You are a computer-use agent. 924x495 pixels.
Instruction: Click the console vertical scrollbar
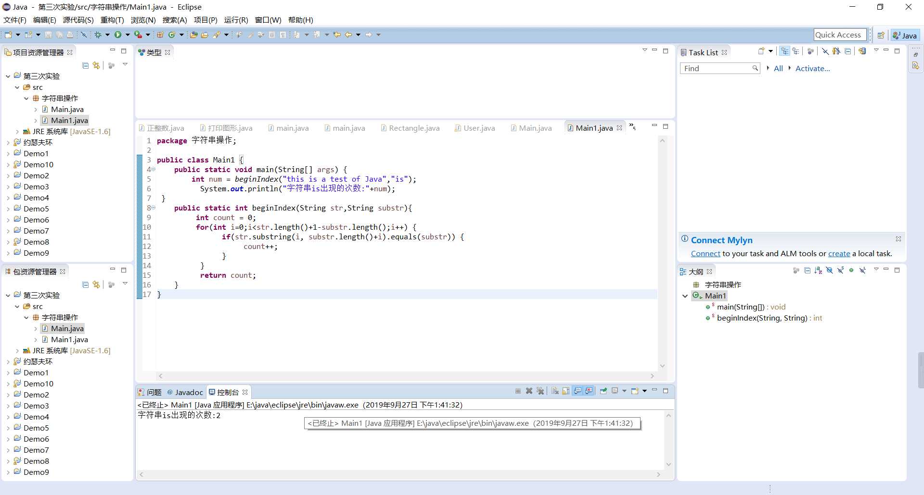tap(668, 440)
